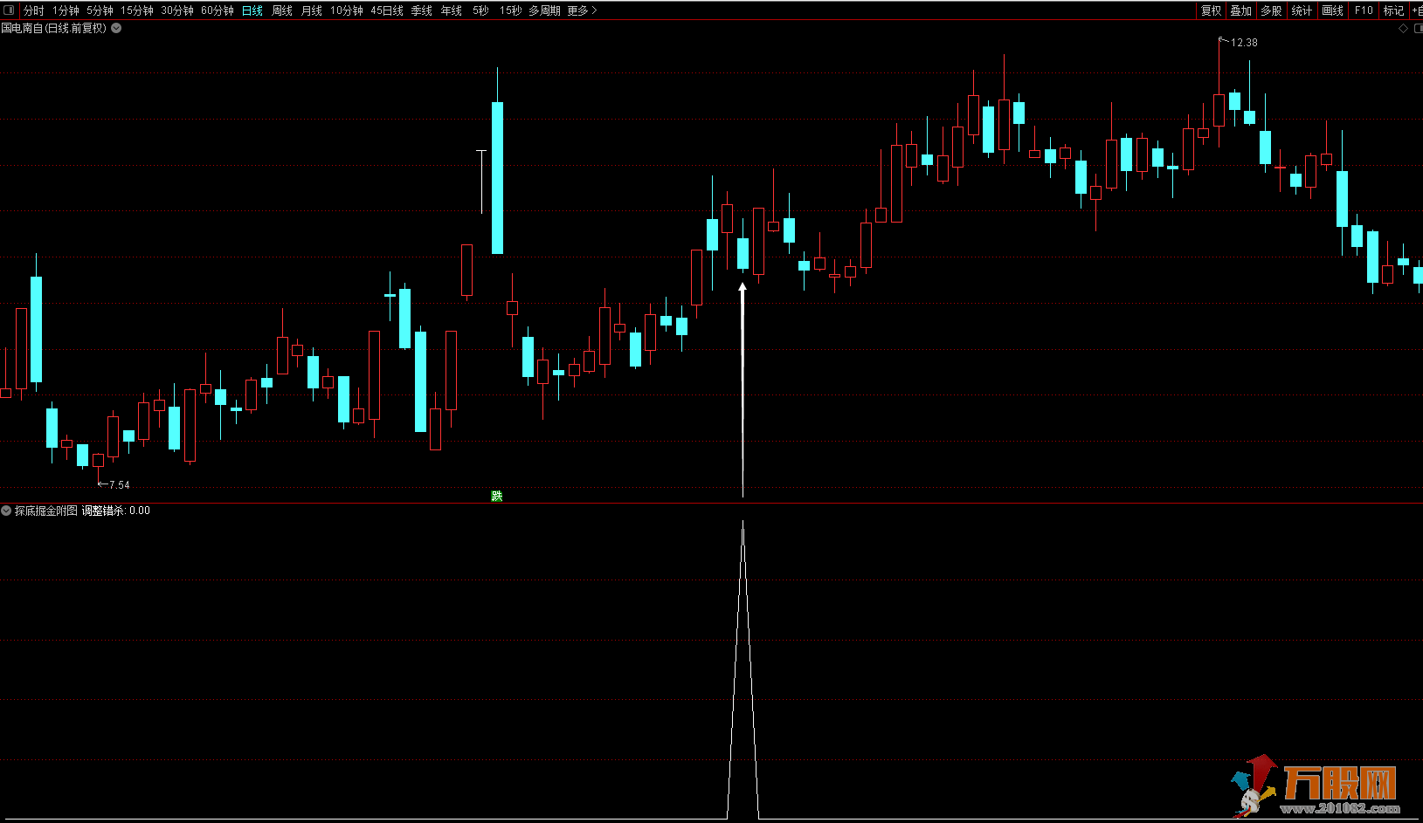The width and height of the screenshot is (1423, 823).
Task: Click the 叠加 overlay button
Action: [x=1241, y=10]
